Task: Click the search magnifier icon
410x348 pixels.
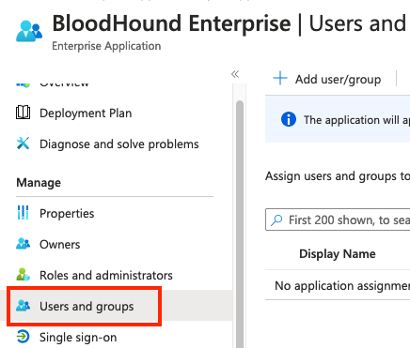Action: click(276, 219)
